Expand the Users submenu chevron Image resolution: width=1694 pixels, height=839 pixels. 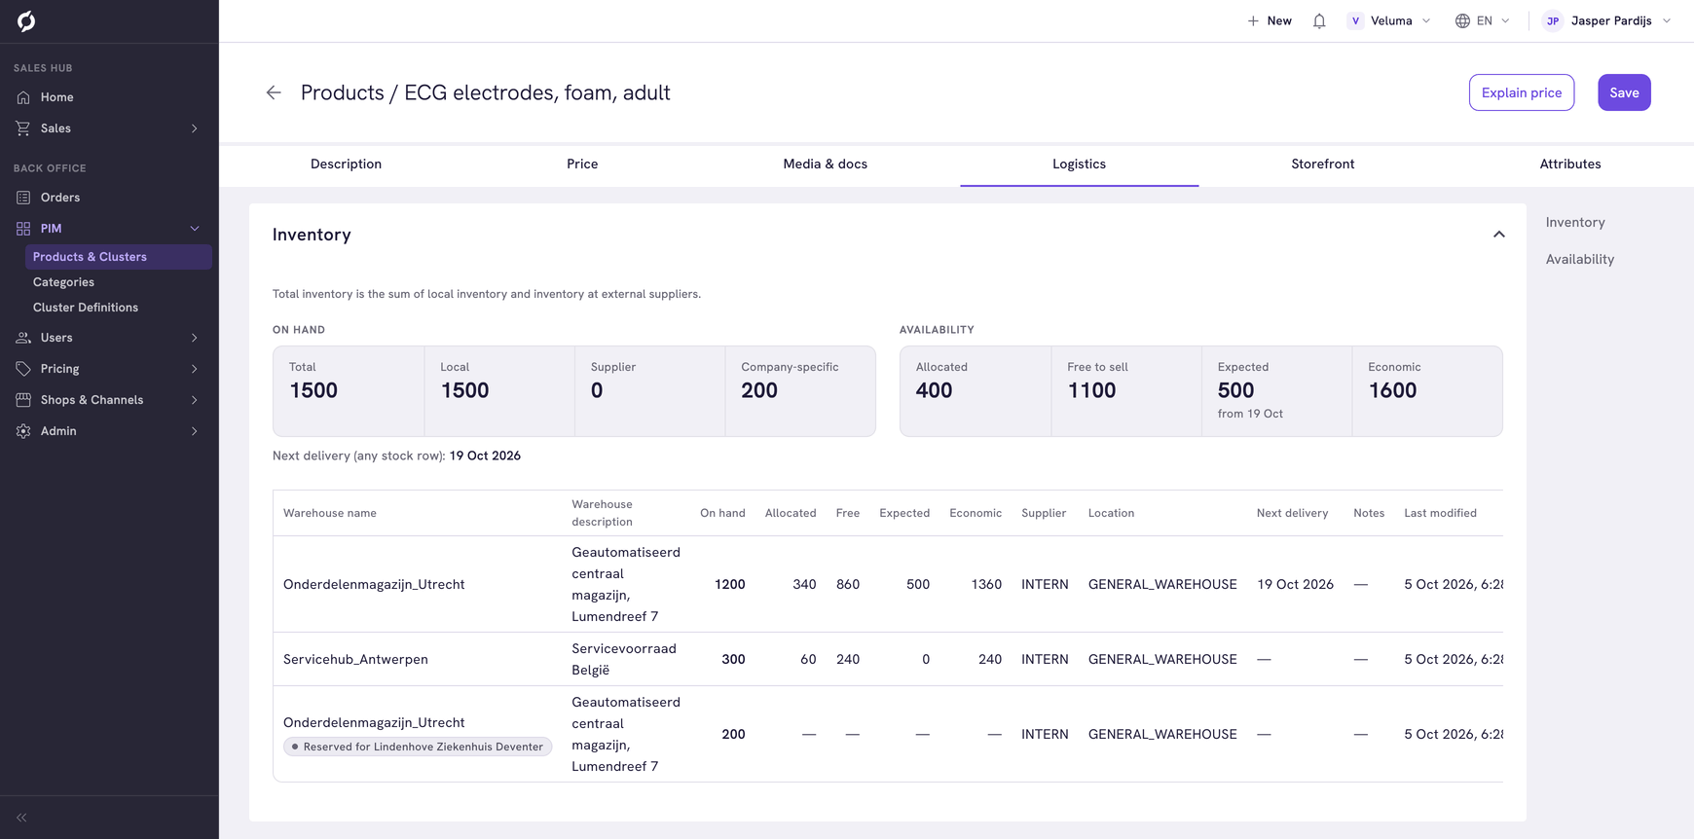pyautogui.click(x=195, y=338)
